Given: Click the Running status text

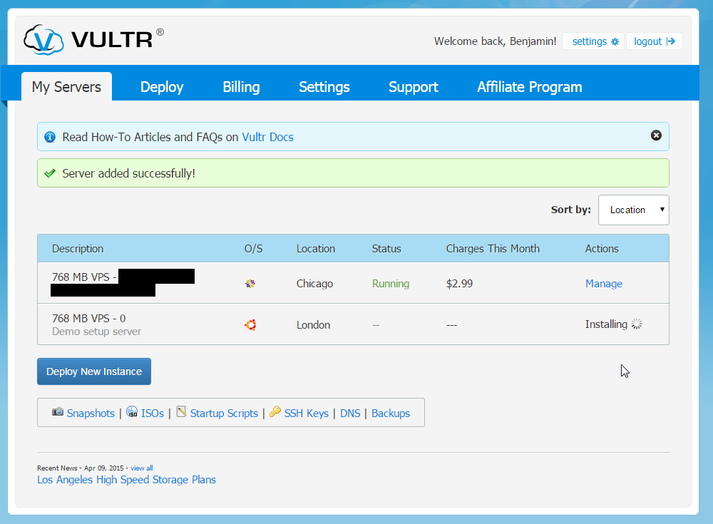Looking at the screenshot, I should (x=391, y=283).
